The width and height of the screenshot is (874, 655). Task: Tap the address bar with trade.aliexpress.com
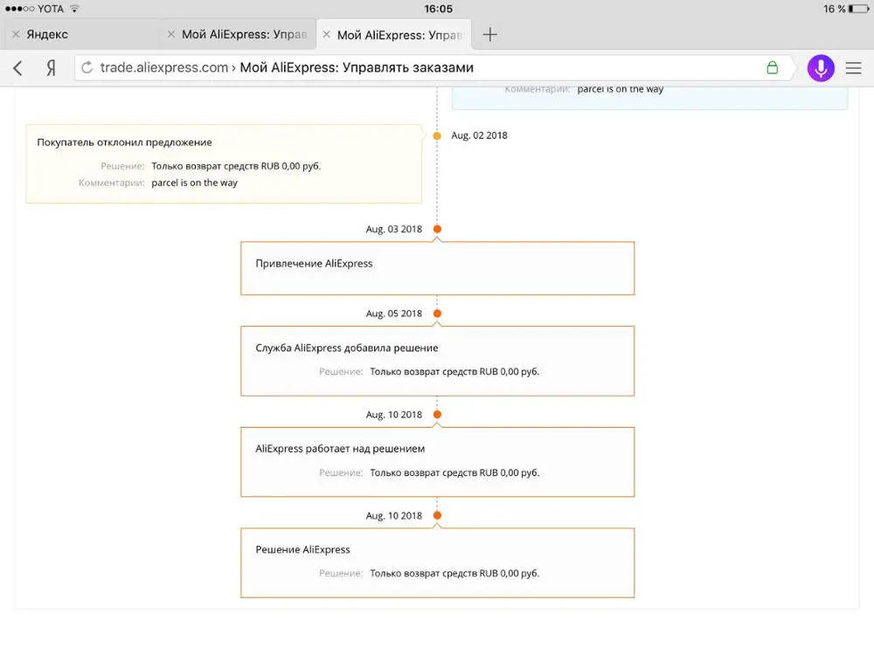coord(434,68)
